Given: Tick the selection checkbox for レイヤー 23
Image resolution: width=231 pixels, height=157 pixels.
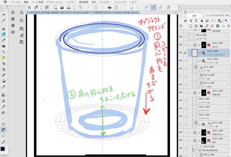Looking at the screenshot, I should [x=186, y=101].
